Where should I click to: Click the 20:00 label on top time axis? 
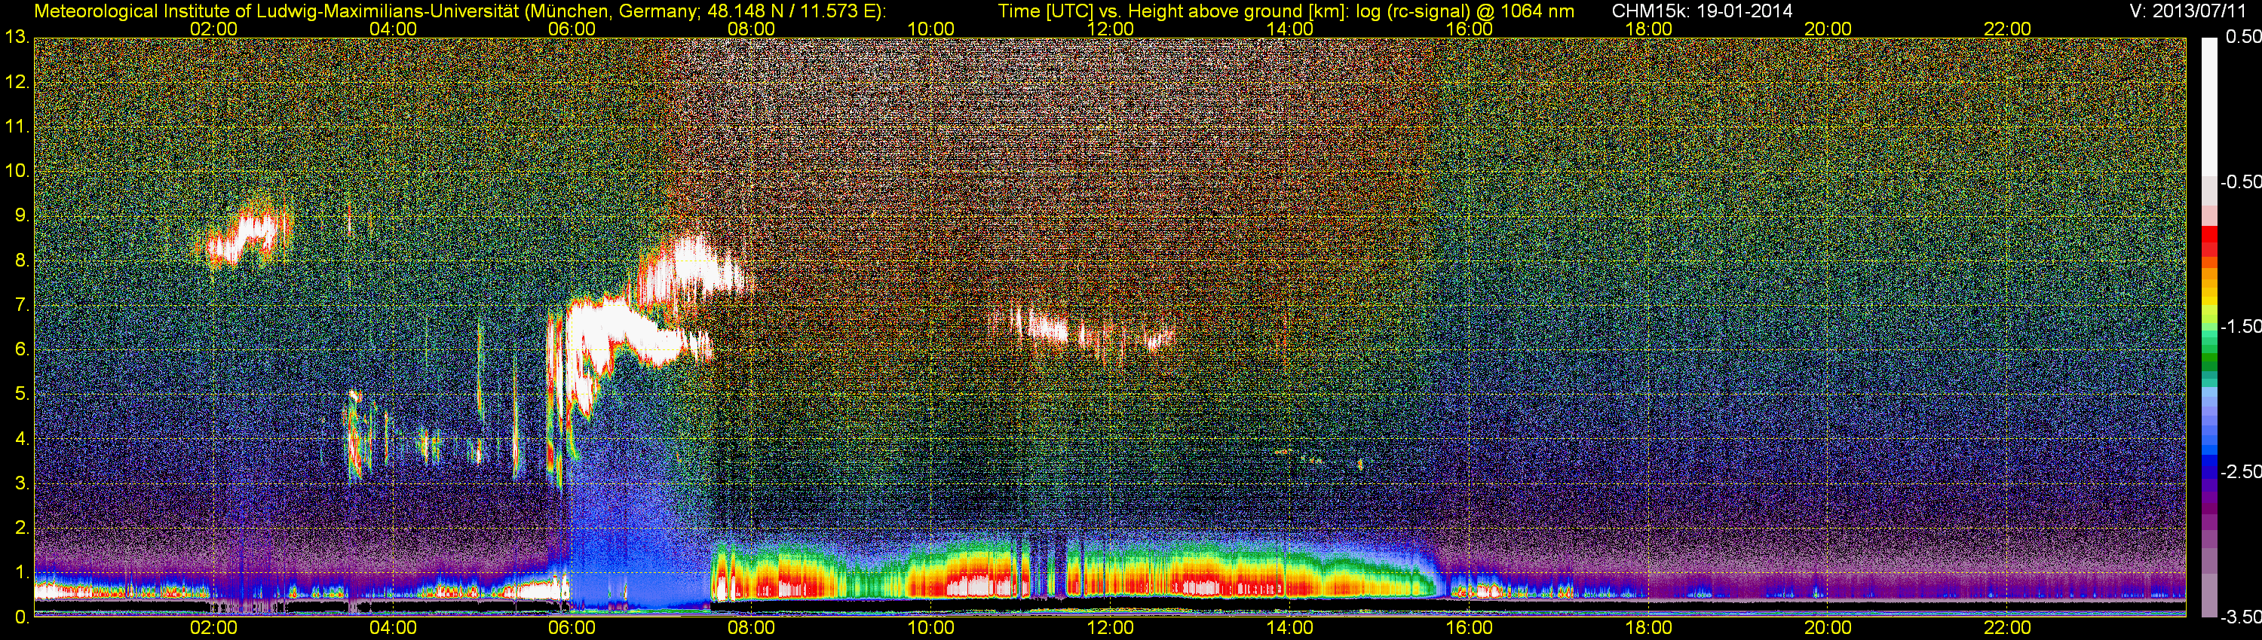(x=1828, y=29)
